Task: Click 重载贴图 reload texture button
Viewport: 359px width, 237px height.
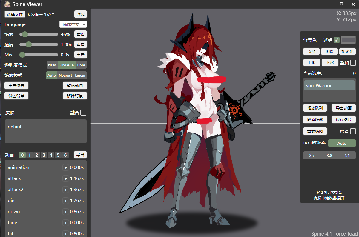Action: pyautogui.click(x=315, y=131)
